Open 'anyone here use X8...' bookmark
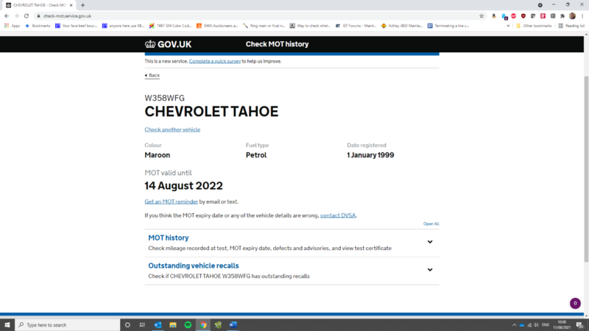589x331 pixels. (x=123, y=26)
